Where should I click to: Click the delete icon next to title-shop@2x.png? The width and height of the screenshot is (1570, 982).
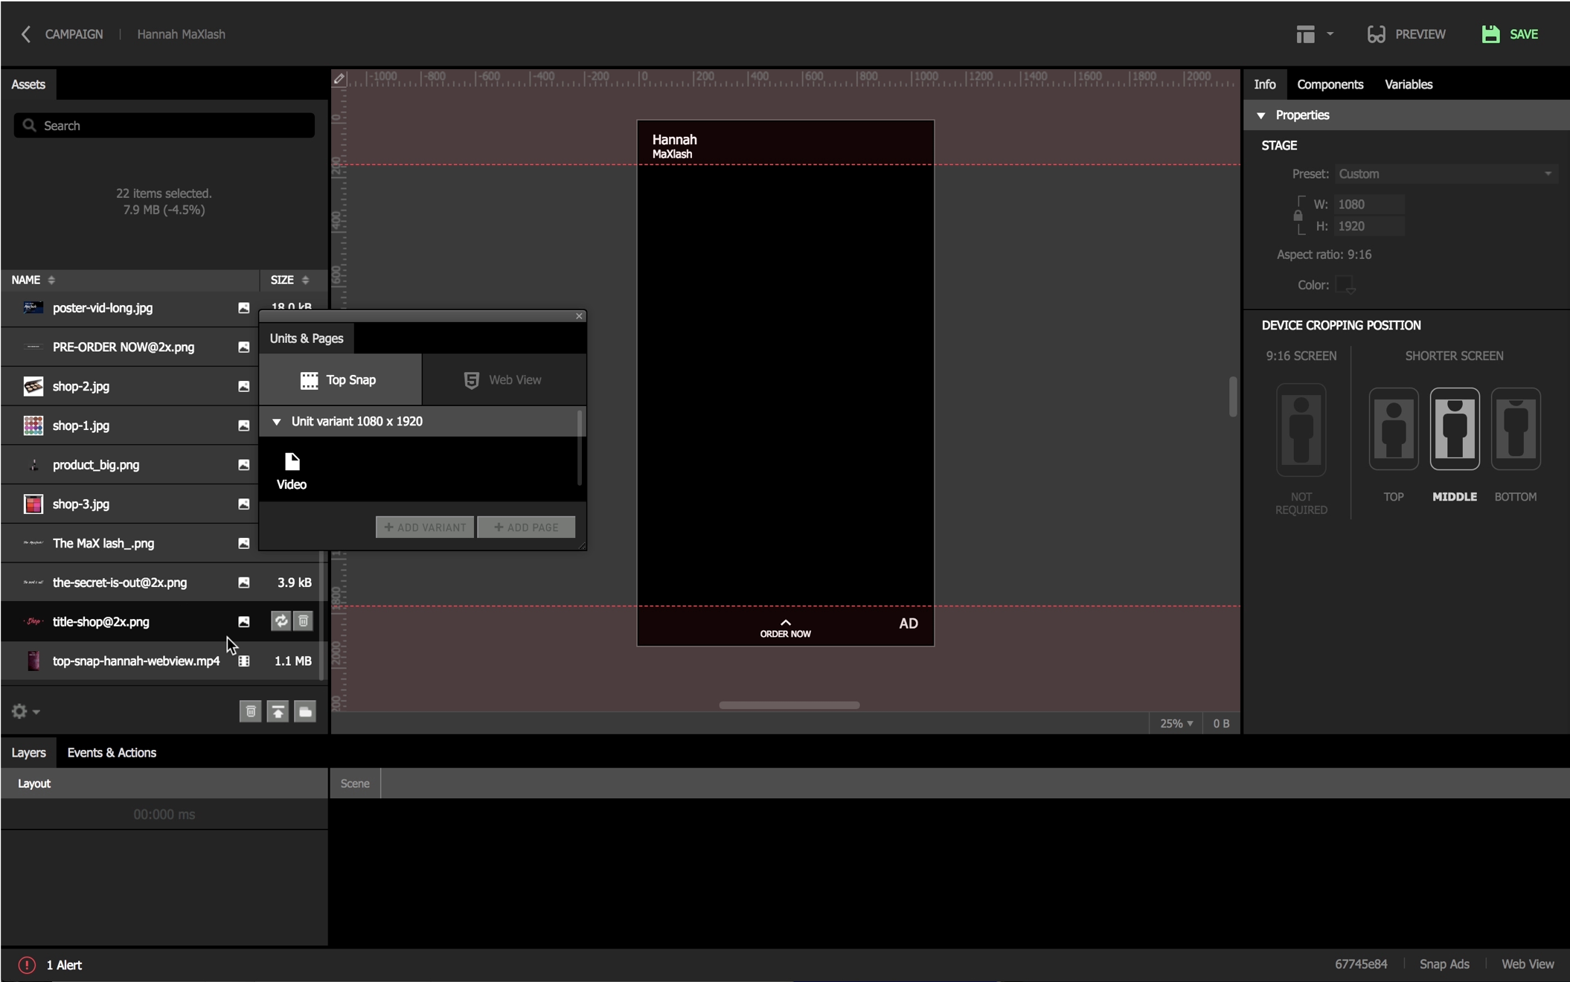coord(303,621)
